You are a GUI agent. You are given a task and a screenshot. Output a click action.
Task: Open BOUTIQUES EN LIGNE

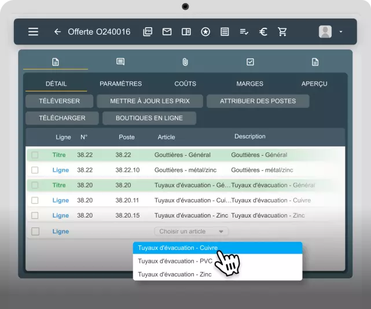tap(149, 118)
